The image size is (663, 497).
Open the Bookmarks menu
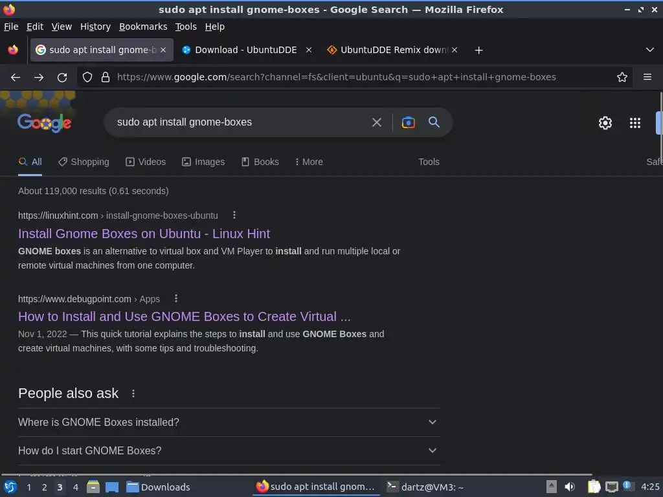143,27
